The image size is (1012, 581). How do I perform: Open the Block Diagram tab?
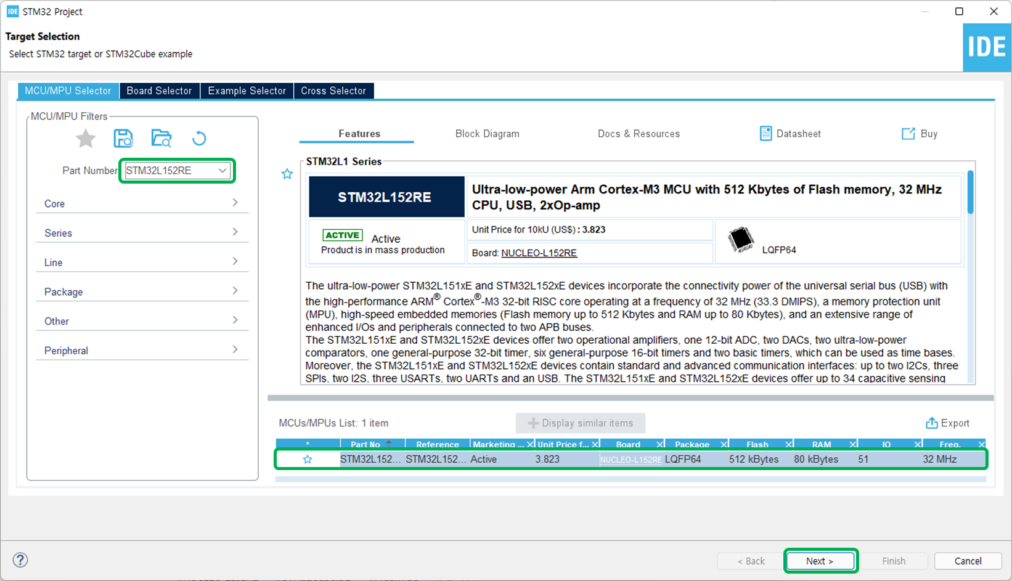(x=488, y=134)
